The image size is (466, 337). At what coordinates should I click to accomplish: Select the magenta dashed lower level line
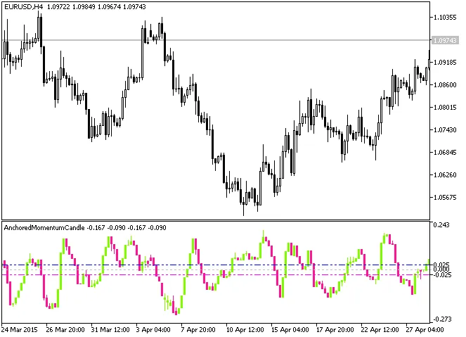pos(211,274)
